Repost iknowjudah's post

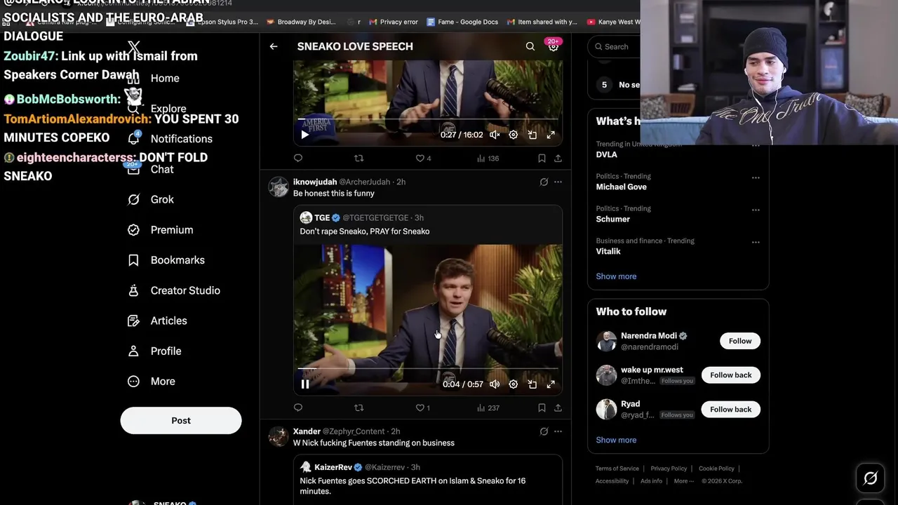[x=359, y=408]
